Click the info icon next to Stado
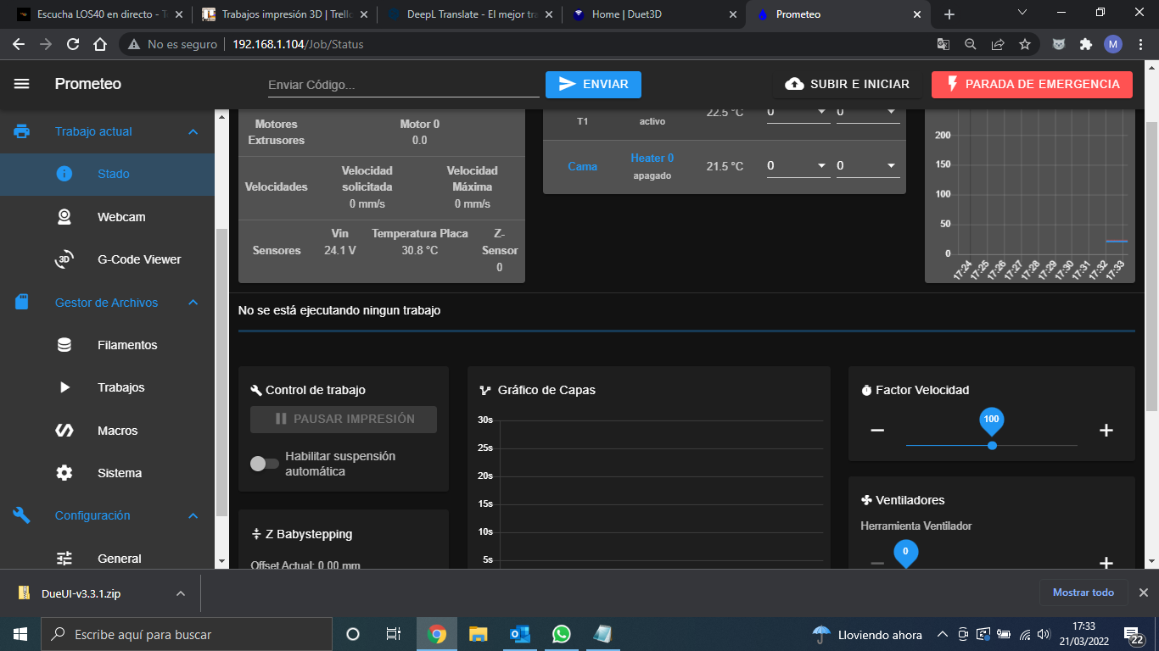This screenshot has height=651, width=1159. 64,174
